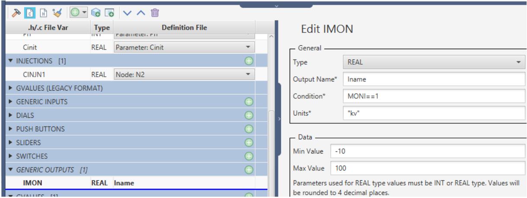Open the Type REAL dropdown
This screenshot has height=198, width=527.
pos(433,62)
